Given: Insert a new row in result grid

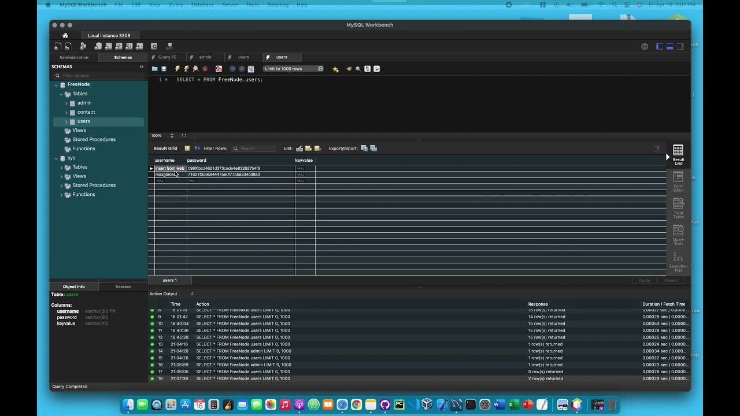Looking at the screenshot, I should click(x=308, y=148).
